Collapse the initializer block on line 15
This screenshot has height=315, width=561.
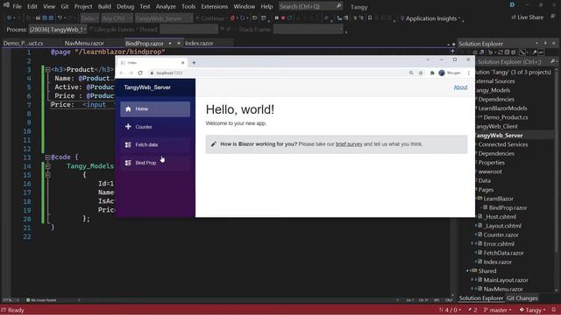point(47,175)
